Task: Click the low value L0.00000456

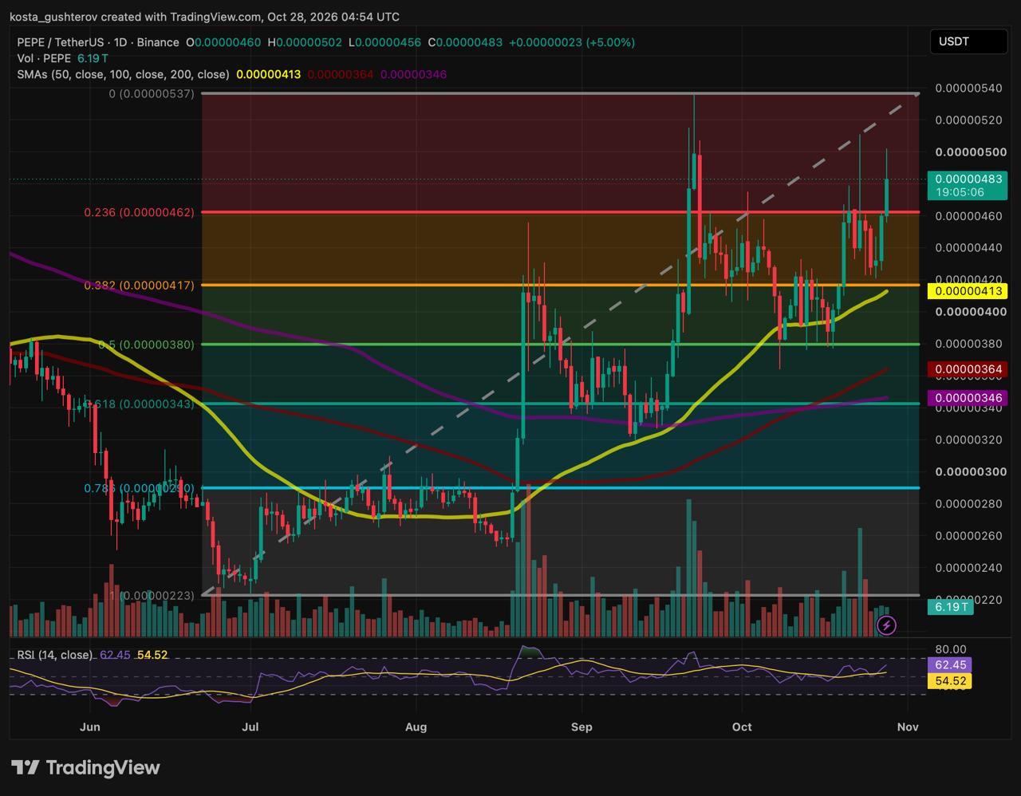Action: [x=385, y=41]
